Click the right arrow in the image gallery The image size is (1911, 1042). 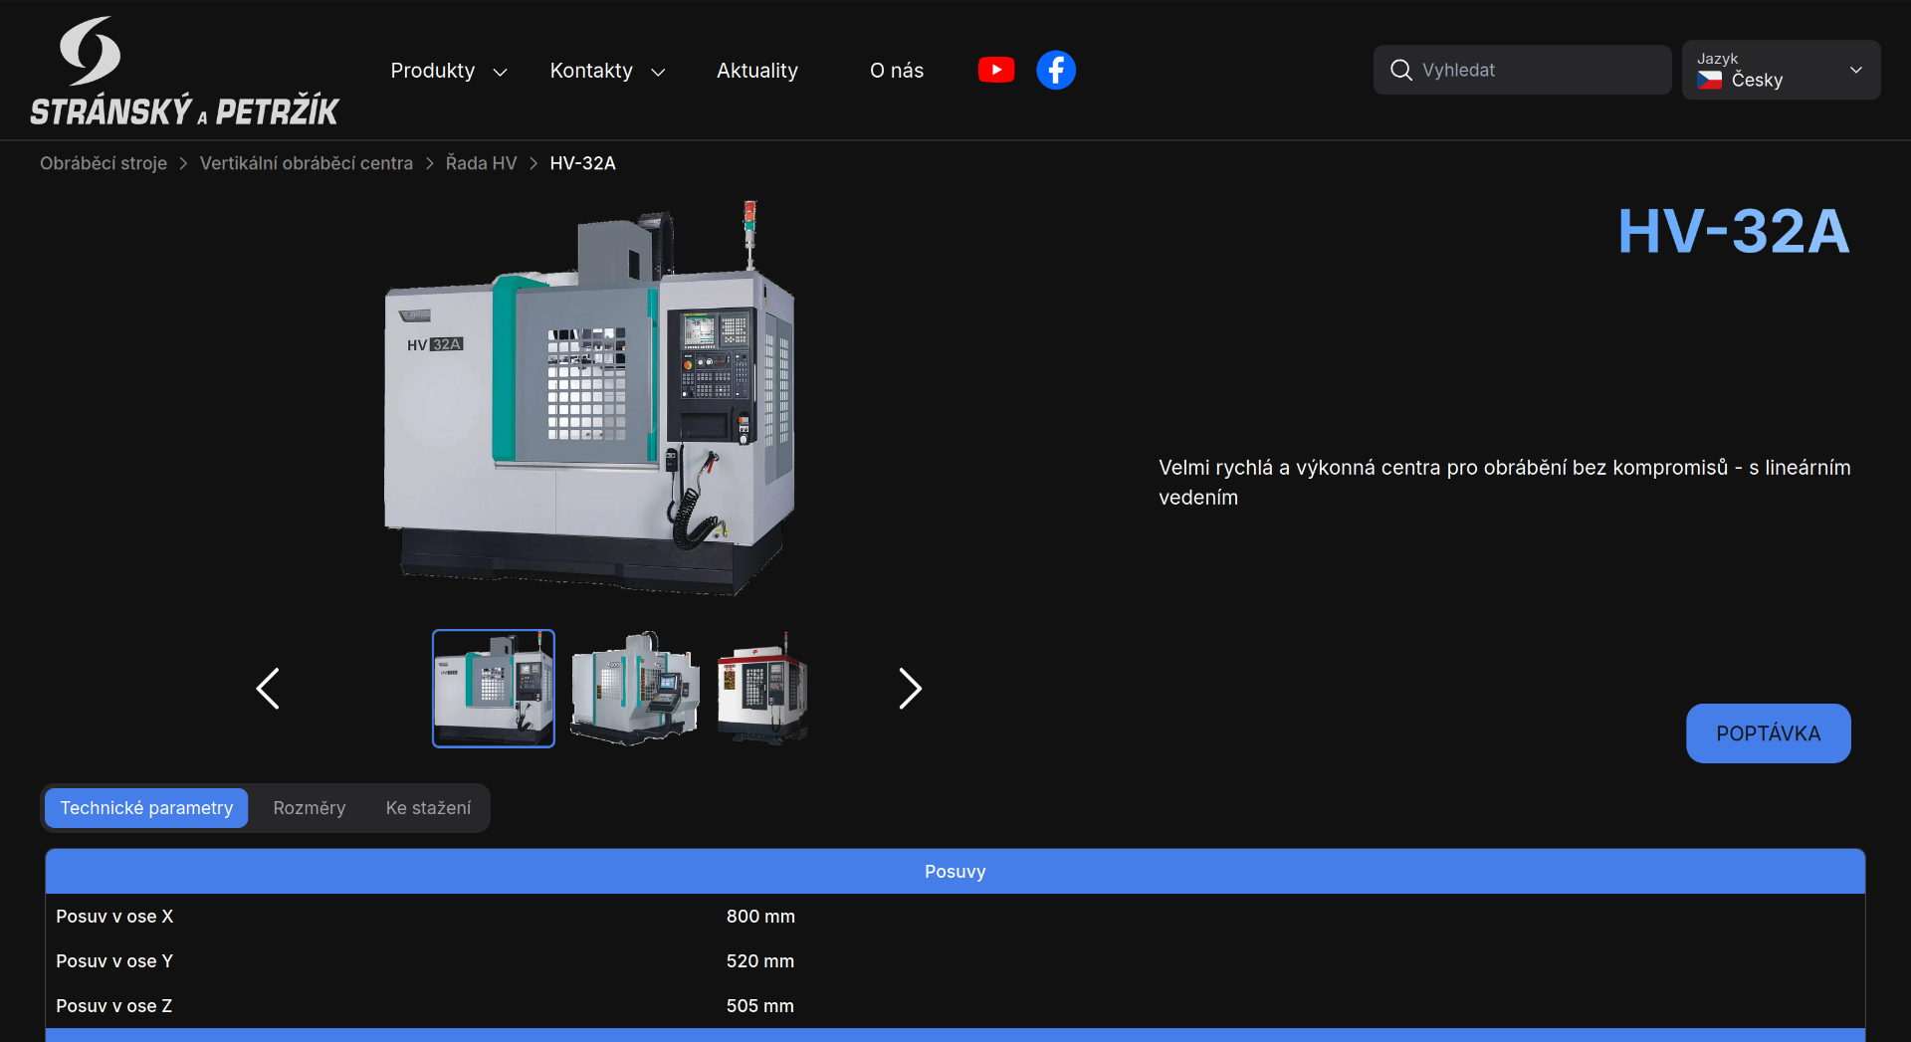click(x=910, y=688)
